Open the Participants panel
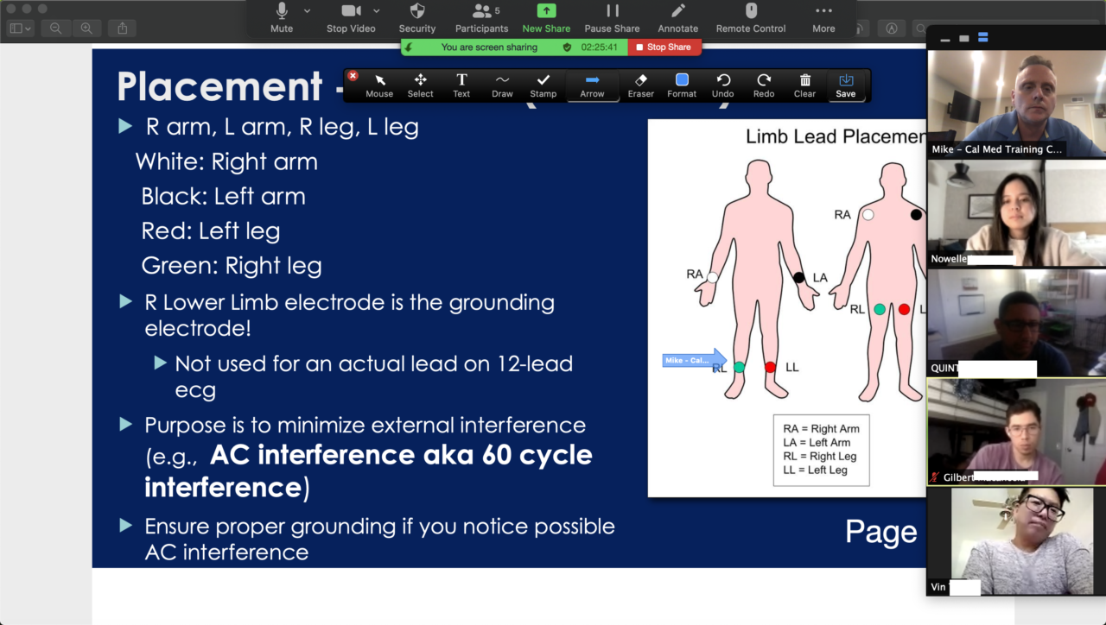 coord(481,17)
